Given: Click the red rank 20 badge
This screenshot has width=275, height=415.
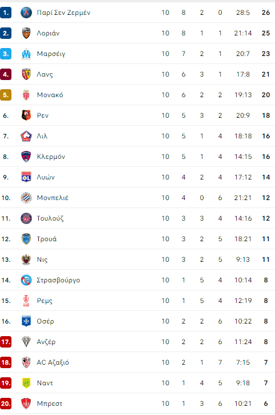Looking at the screenshot, I should 6,404.
